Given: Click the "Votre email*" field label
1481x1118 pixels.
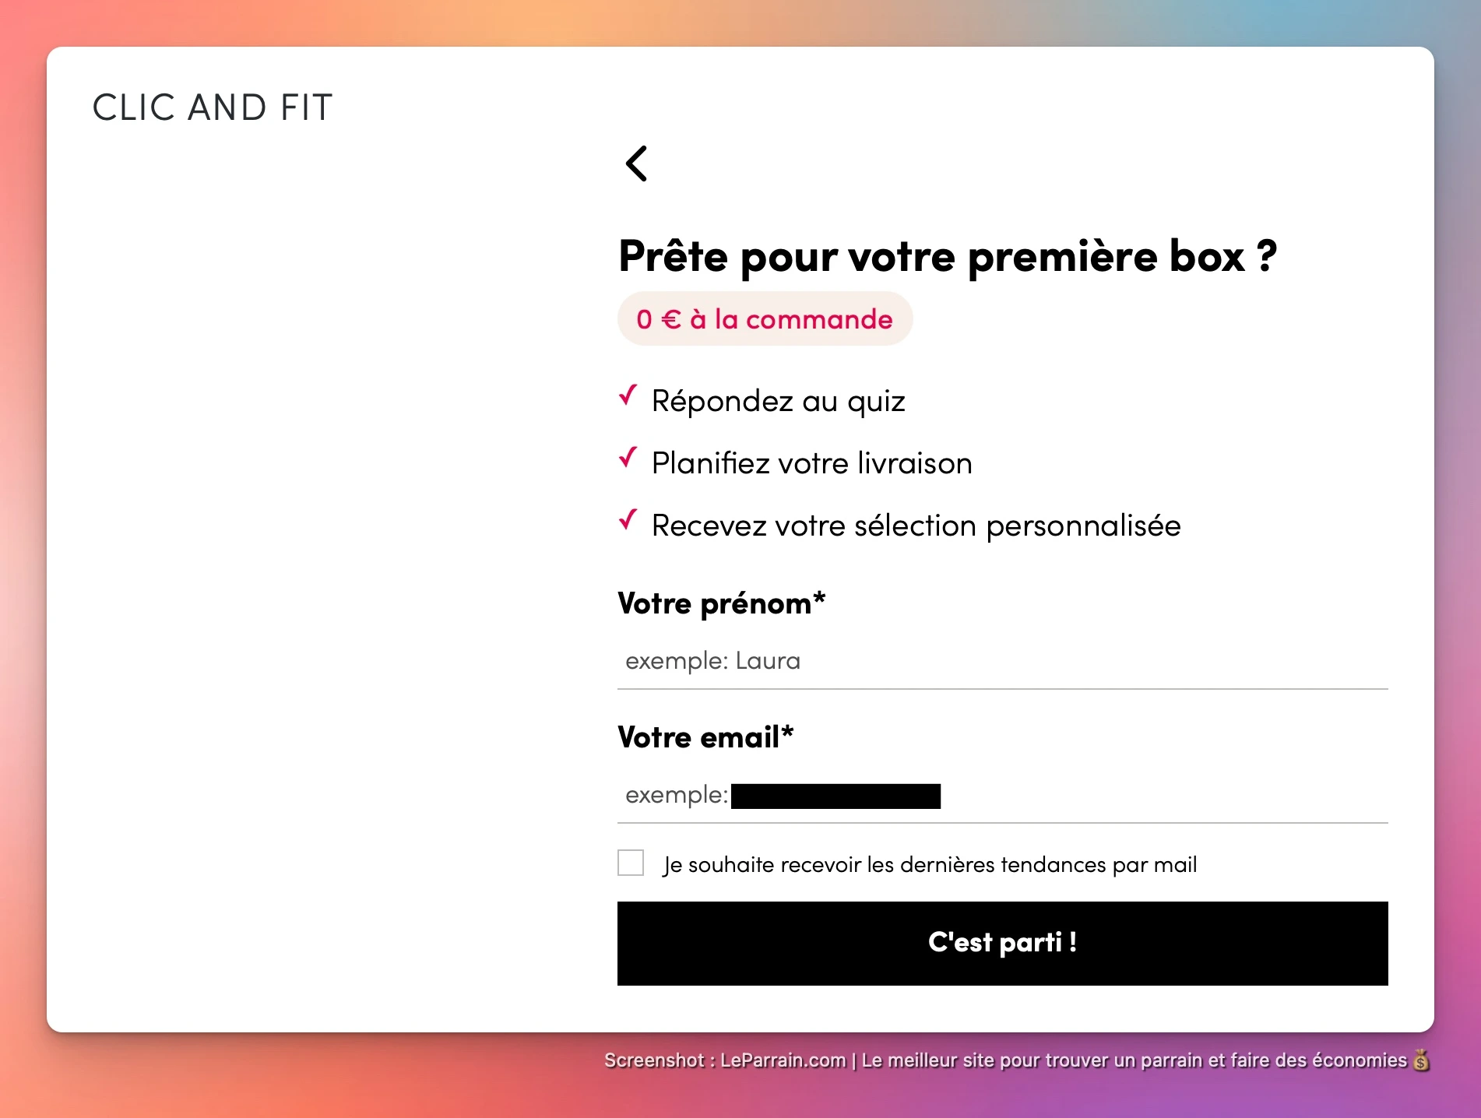Looking at the screenshot, I should tap(705, 737).
